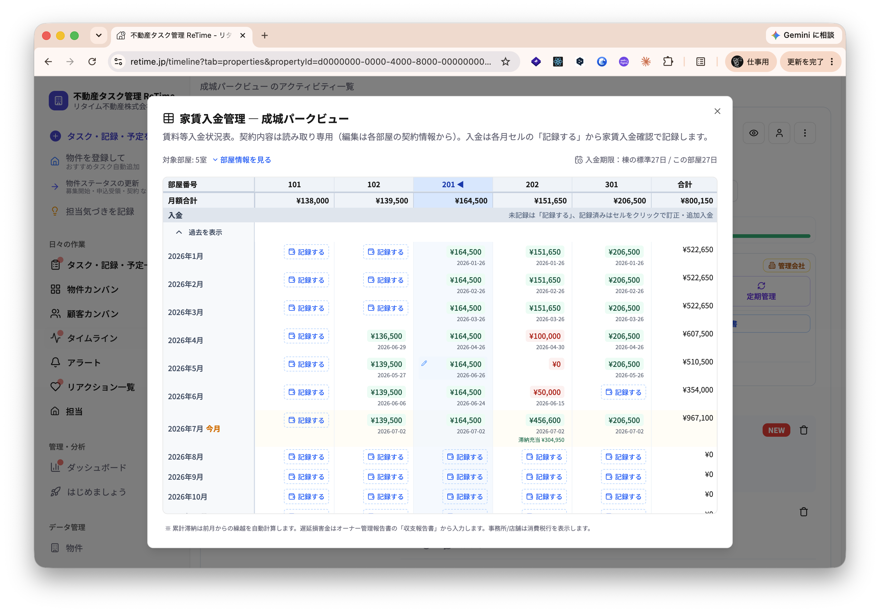Image resolution: width=880 pixels, height=613 pixels.
Task: Click 入金期限 calendar icon
Action: click(x=578, y=160)
